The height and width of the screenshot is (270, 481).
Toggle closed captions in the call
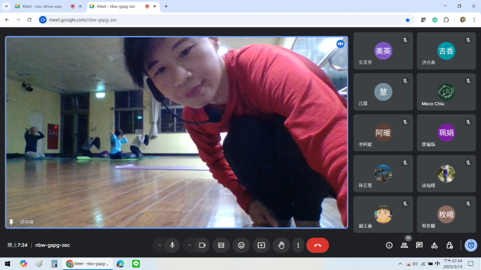tap(221, 245)
